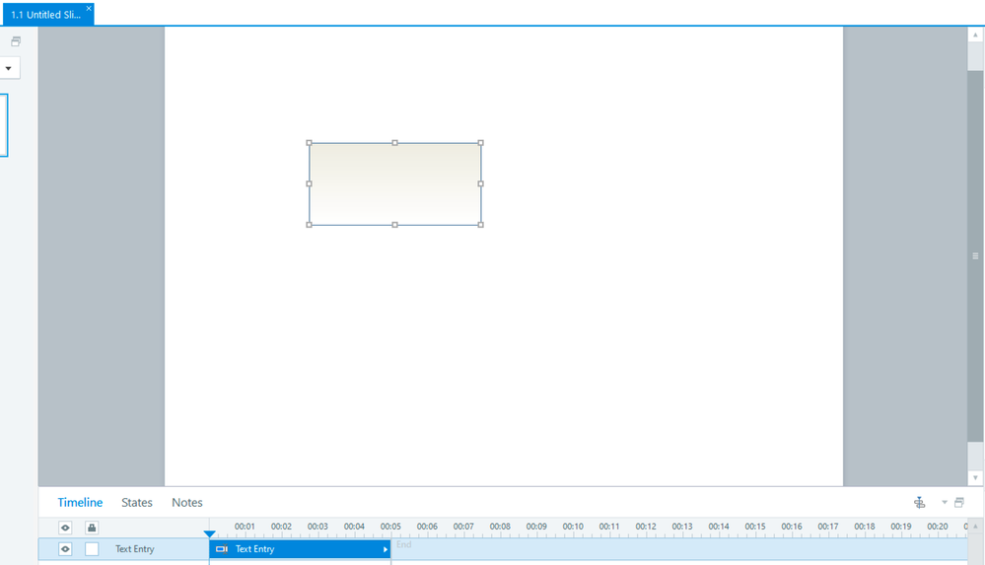Click the vertical scrollbar thumb of slide area
985x565 pixels.
pos(975,255)
